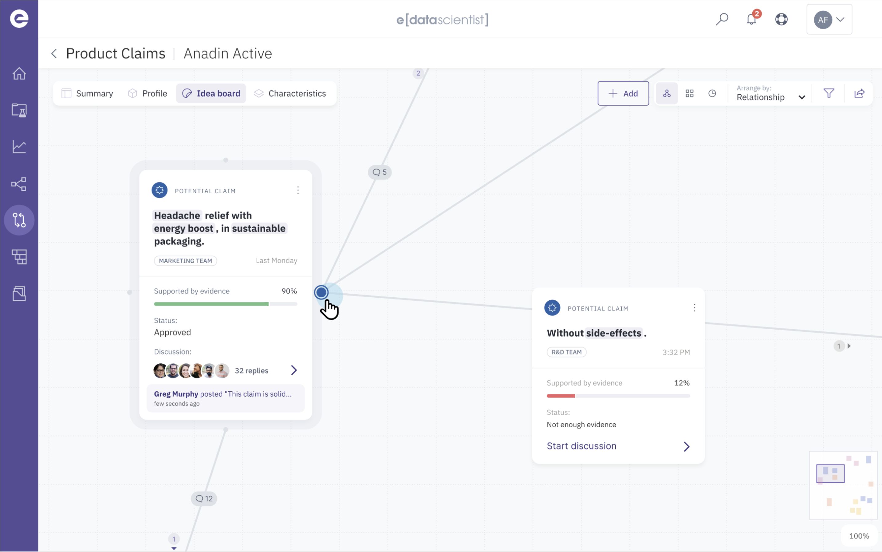The width and height of the screenshot is (882, 552).
Task: Open options menu on Without side-effects card
Action: click(694, 308)
